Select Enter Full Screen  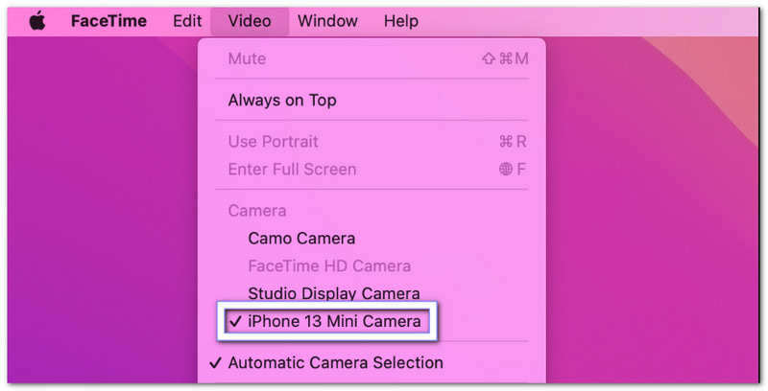(292, 170)
